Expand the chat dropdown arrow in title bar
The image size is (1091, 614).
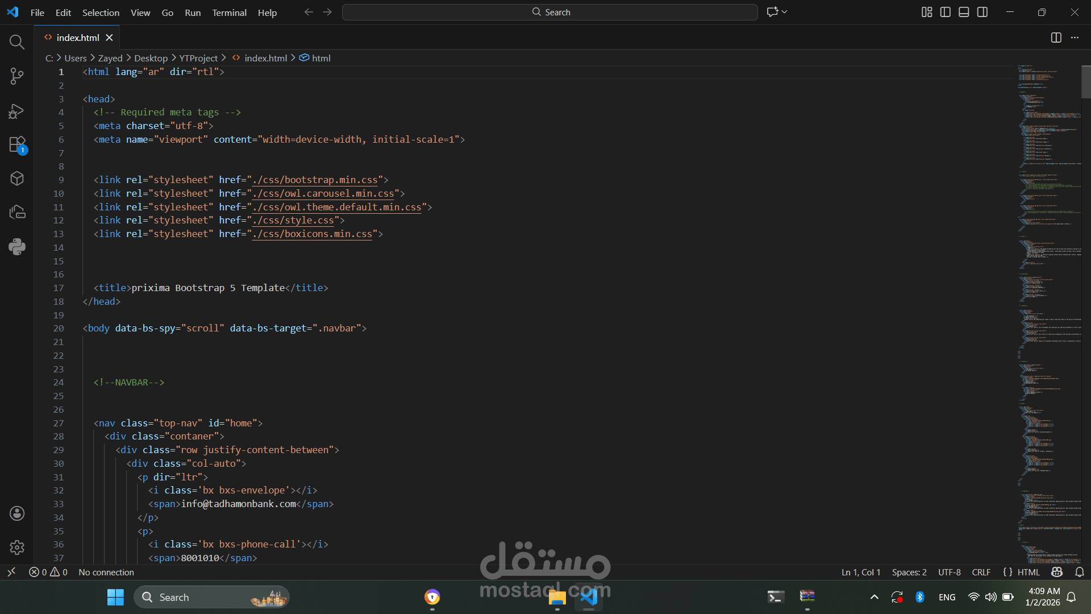(x=785, y=12)
